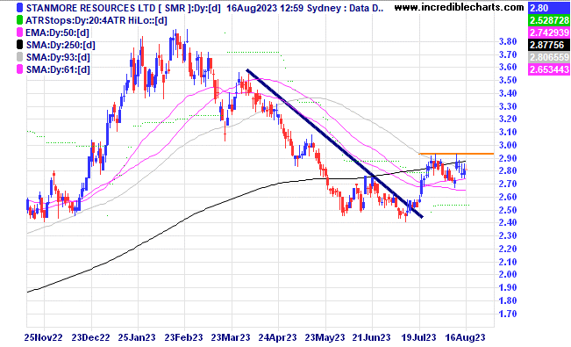Select the SMA:Dy:93 legend label
571x347 pixels.
coord(58,57)
